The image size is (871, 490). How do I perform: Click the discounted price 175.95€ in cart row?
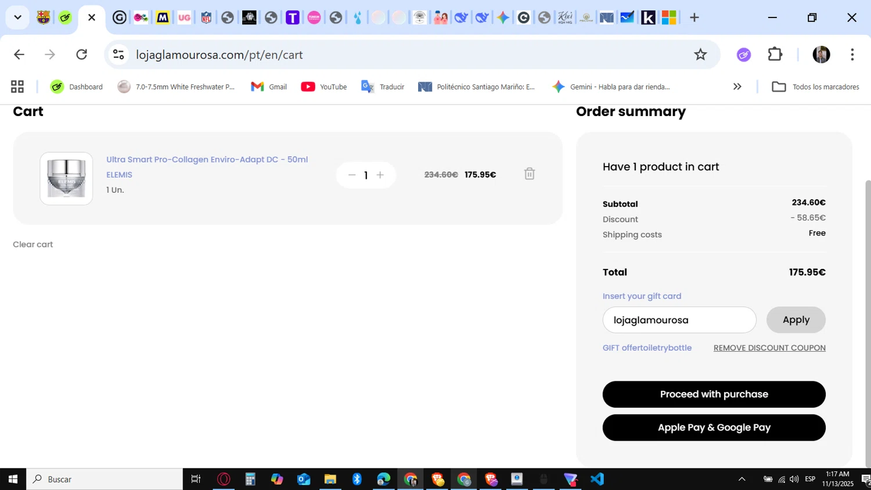[x=480, y=175]
